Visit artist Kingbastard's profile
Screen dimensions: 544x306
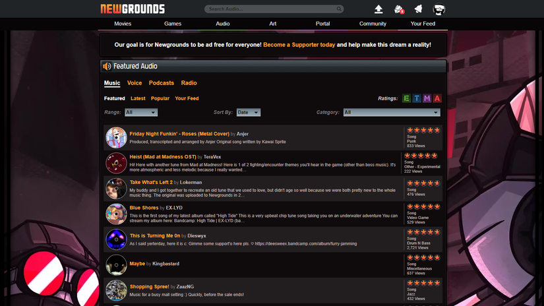coord(166,264)
